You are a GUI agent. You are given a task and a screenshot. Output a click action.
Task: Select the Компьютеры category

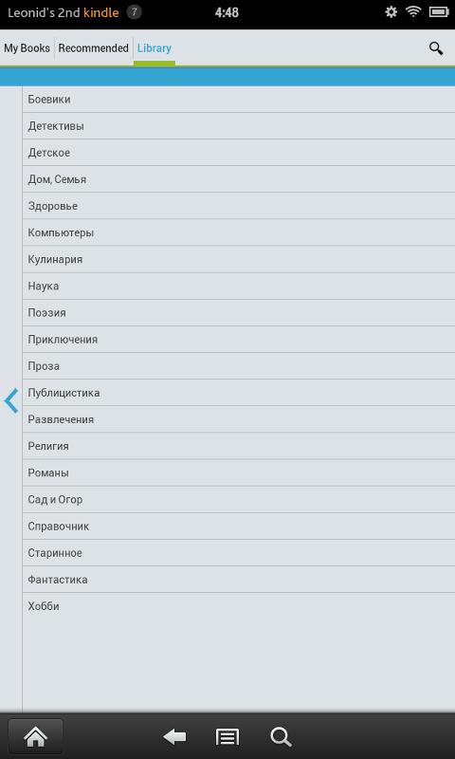click(238, 232)
